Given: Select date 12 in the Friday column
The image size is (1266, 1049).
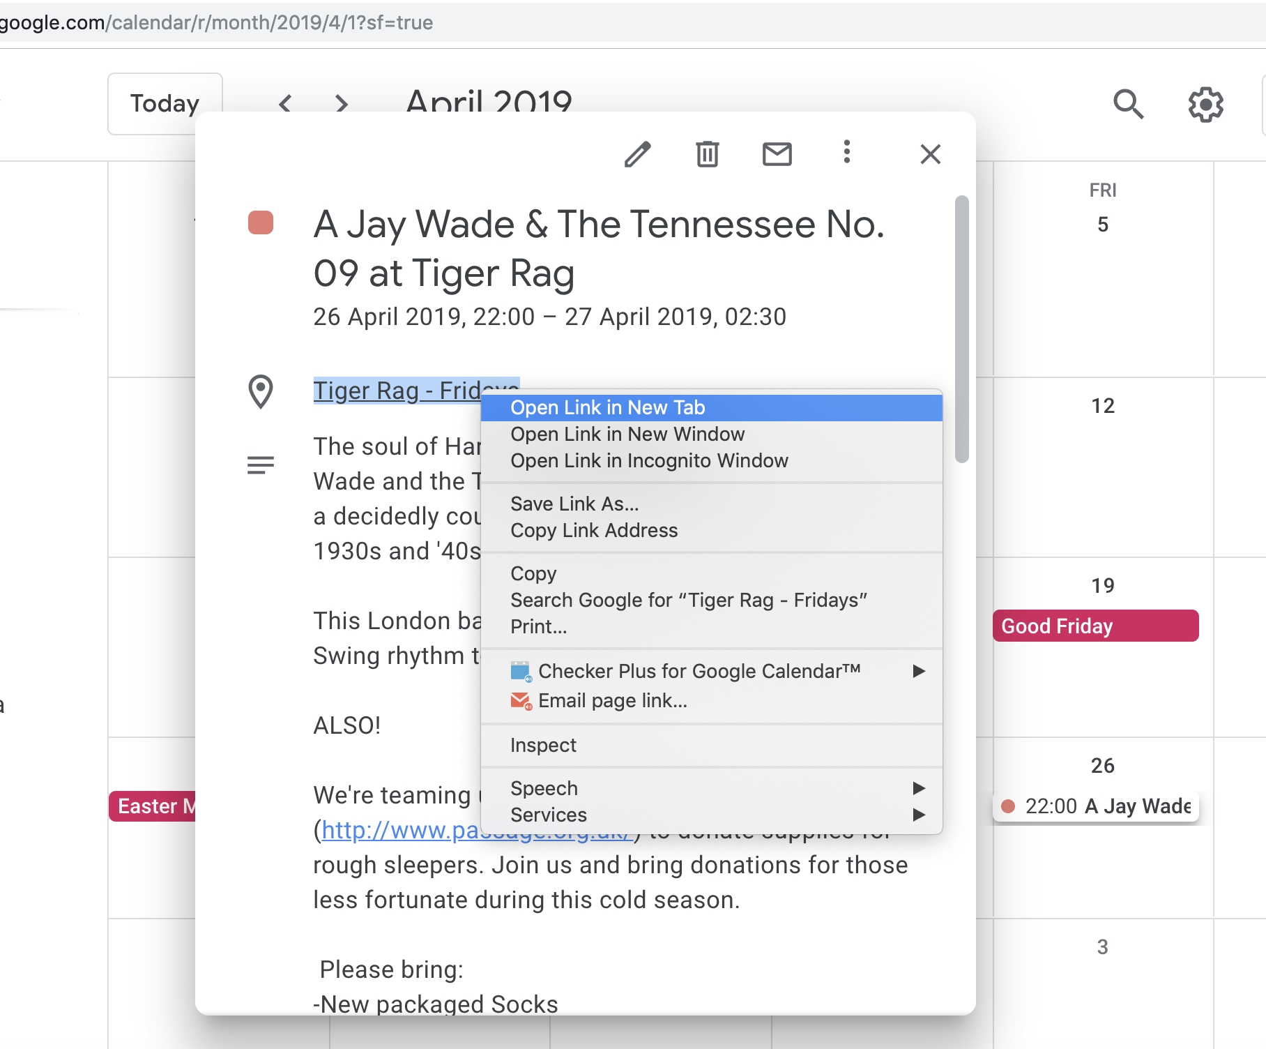Looking at the screenshot, I should click(x=1102, y=406).
